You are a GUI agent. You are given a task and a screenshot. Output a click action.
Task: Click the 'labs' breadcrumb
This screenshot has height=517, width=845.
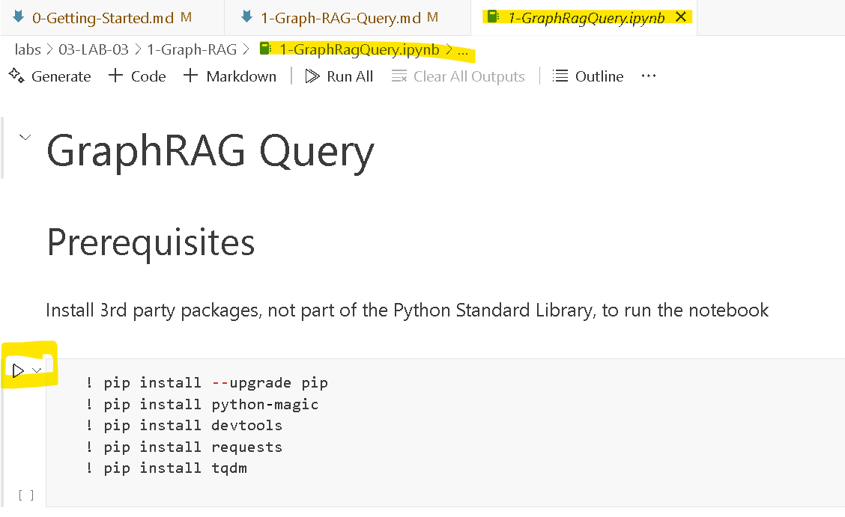[x=28, y=49]
